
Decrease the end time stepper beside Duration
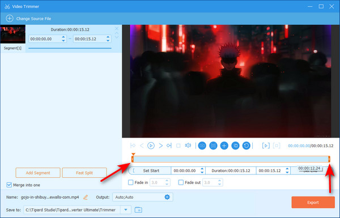287,172
